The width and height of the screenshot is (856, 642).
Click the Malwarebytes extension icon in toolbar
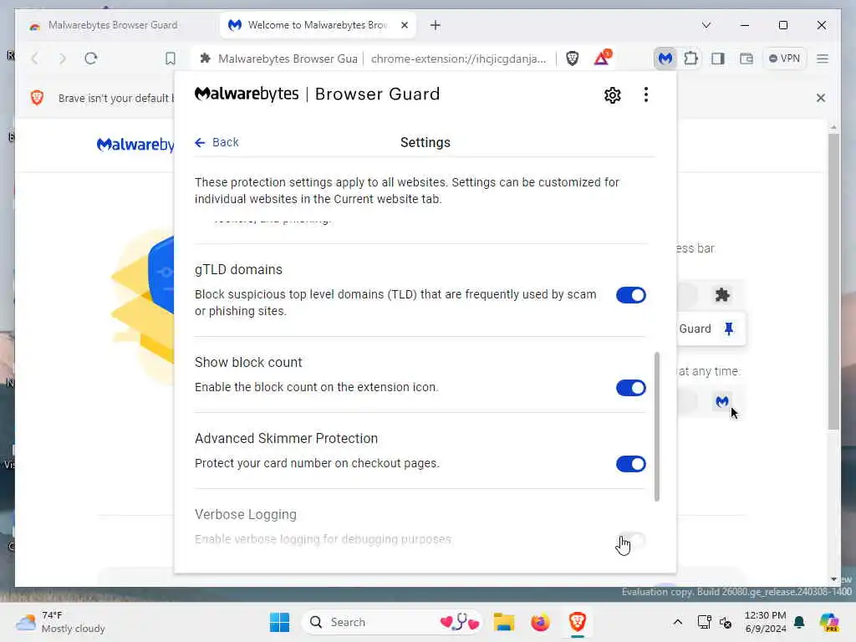tap(665, 59)
